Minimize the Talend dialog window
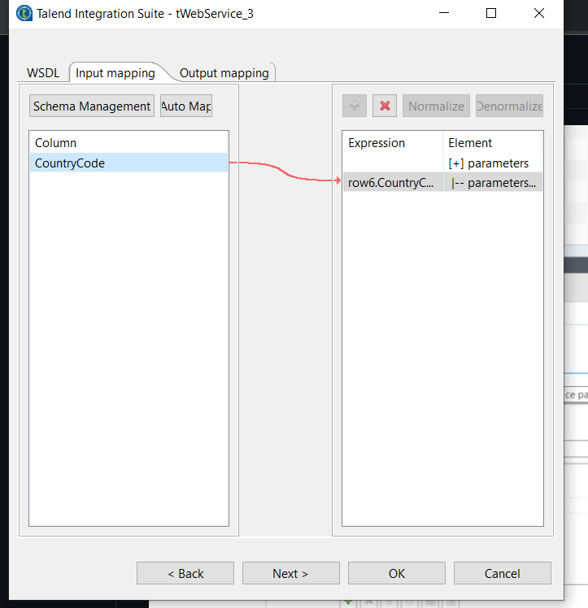Viewport: 588px width, 608px height. click(444, 13)
